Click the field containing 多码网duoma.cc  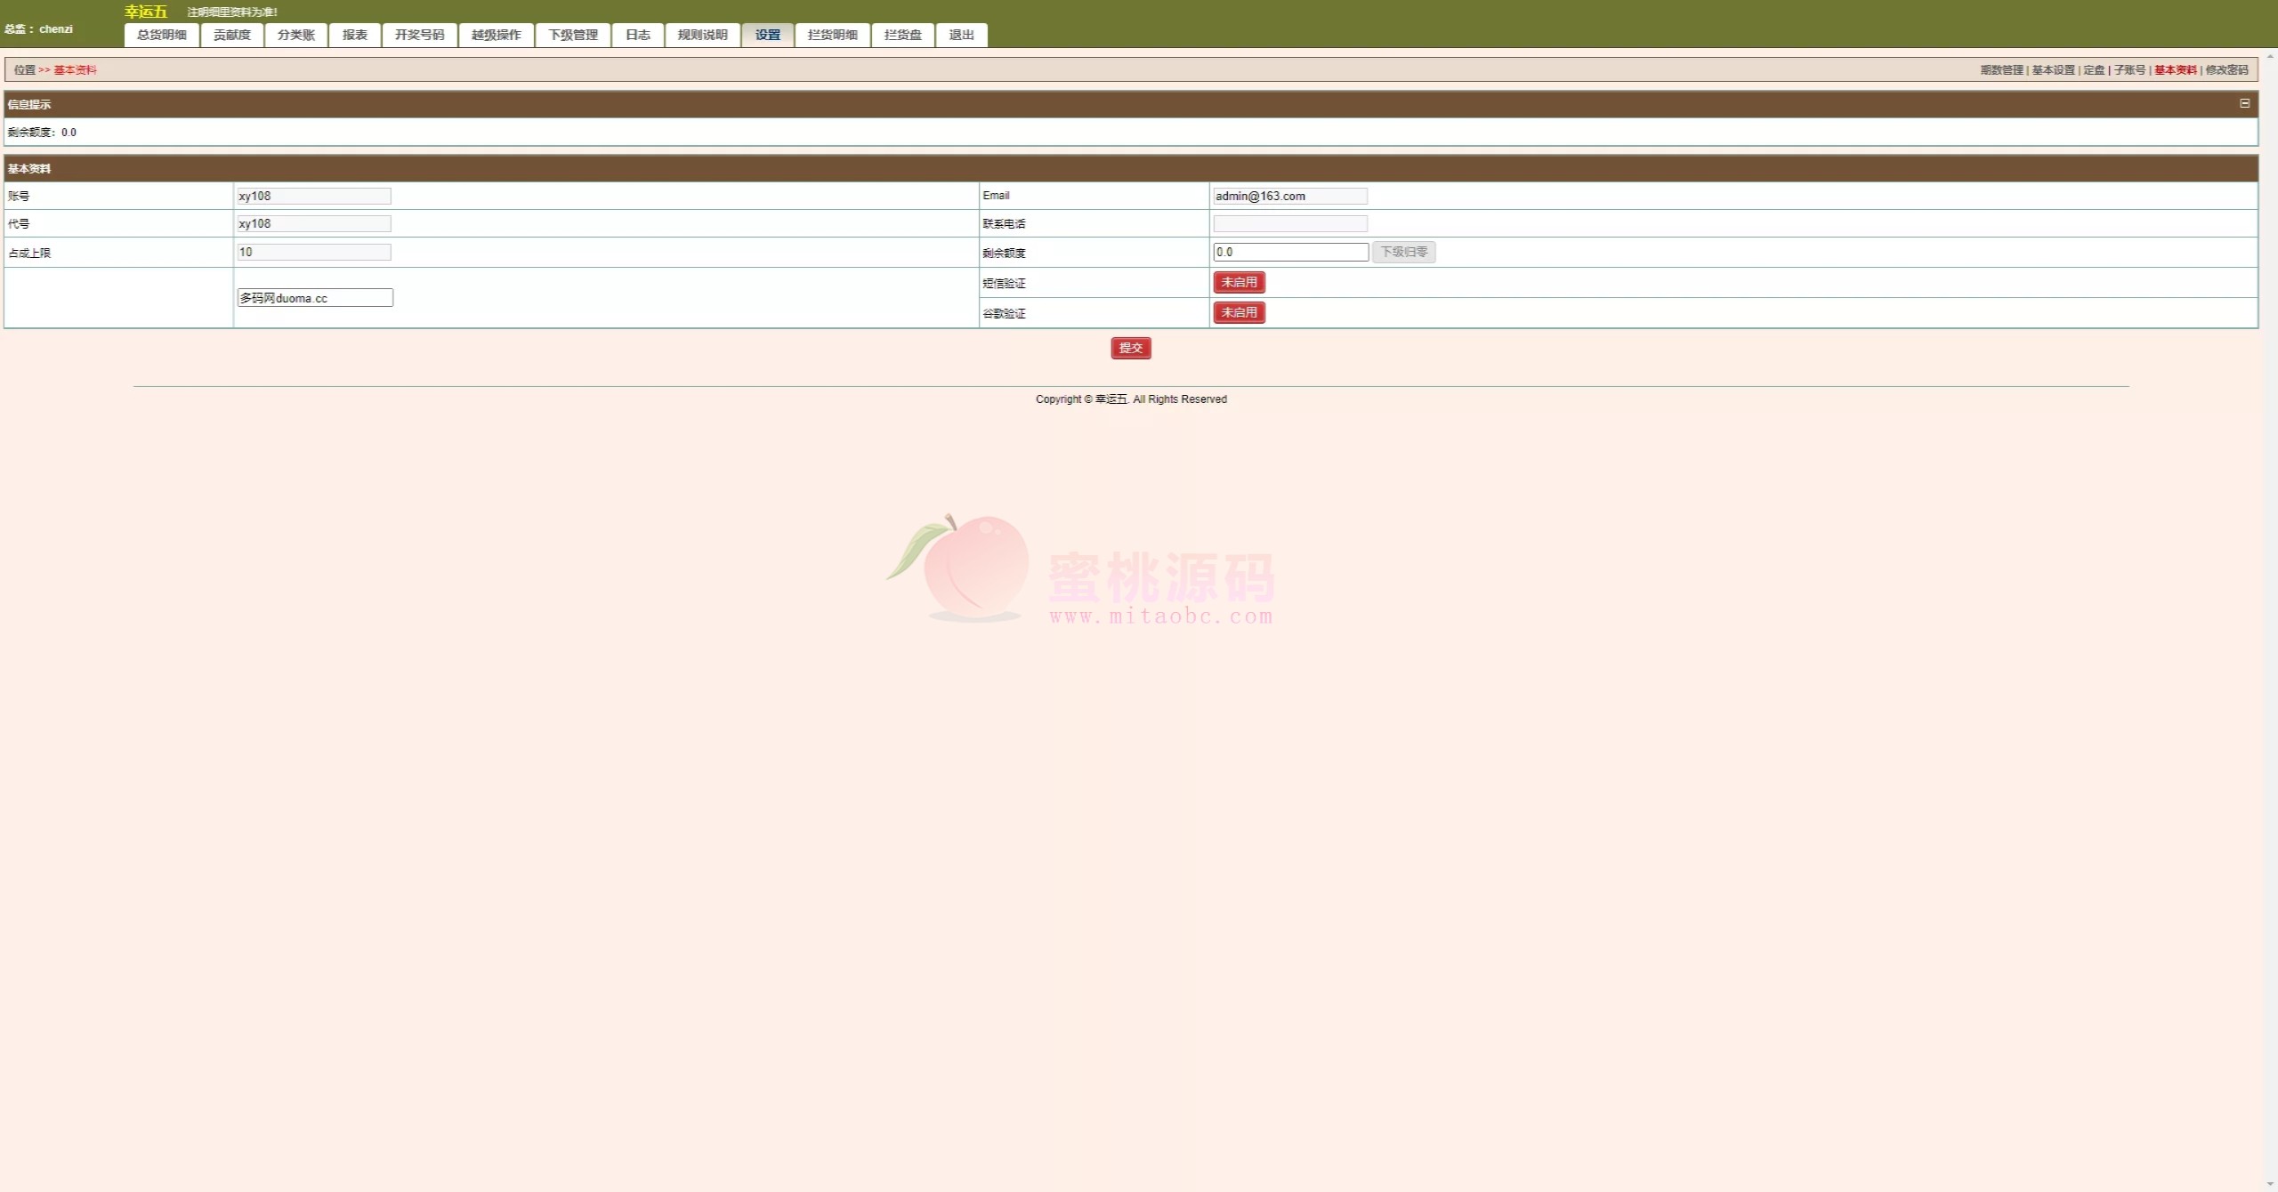pyautogui.click(x=315, y=298)
